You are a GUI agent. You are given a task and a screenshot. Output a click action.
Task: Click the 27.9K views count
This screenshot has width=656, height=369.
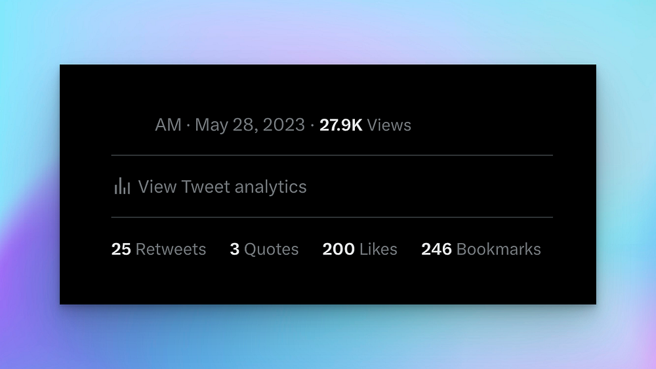pos(340,125)
